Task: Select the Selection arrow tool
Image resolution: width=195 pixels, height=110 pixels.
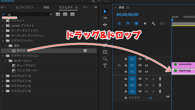Action: pos(105,11)
